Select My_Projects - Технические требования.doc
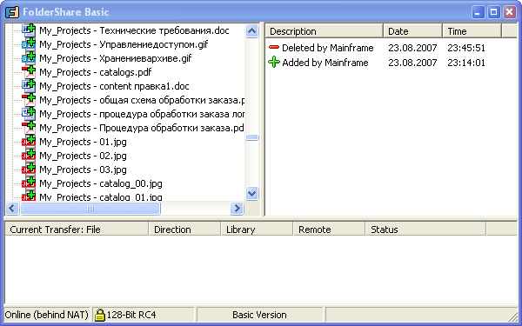Viewport: 522px width, 326px height. [x=134, y=30]
